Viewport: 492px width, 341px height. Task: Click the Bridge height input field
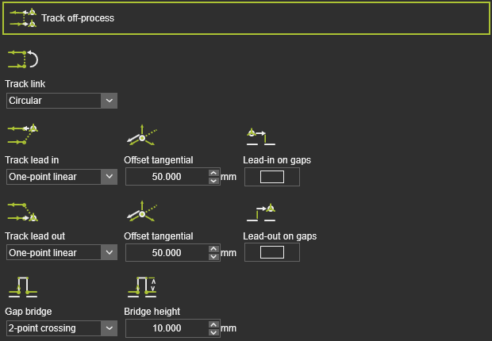click(x=167, y=328)
